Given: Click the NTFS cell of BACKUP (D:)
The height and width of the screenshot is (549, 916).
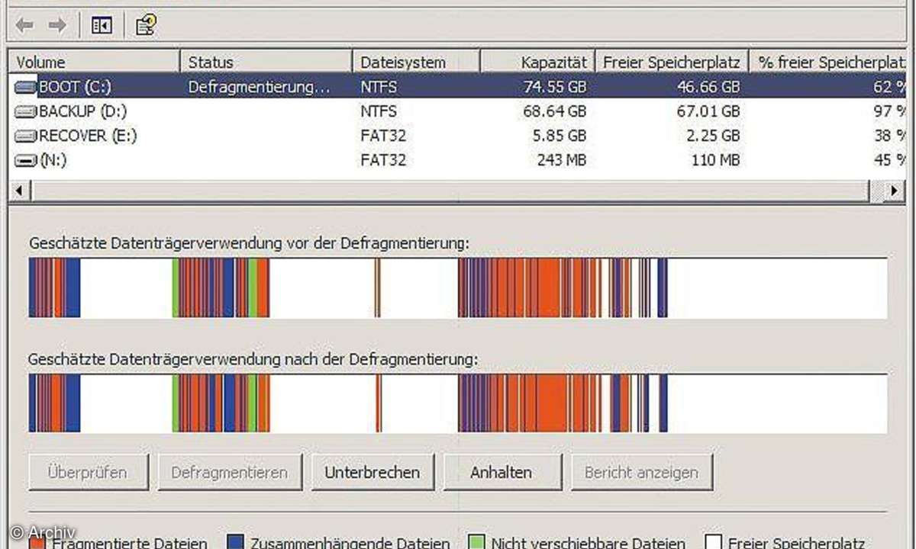Looking at the screenshot, I should click(x=379, y=112).
